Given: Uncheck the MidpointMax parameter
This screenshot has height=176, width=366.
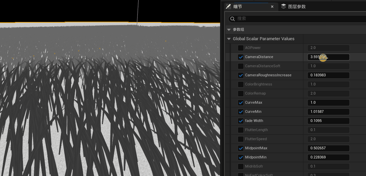Looking at the screenshot, I should click(241, 148).
